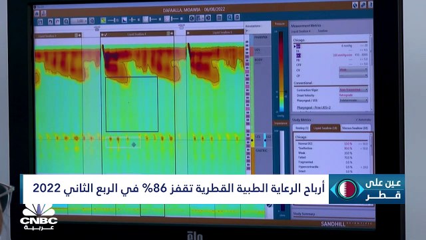Click the pressure color gradient bar
Viewport: 426px width, 240px height.
coord(281,71)
